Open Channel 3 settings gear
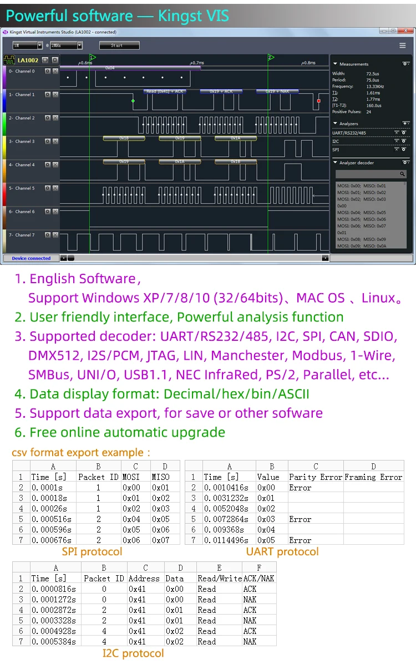This screenshot has width=416, height=665. [48, 141]
